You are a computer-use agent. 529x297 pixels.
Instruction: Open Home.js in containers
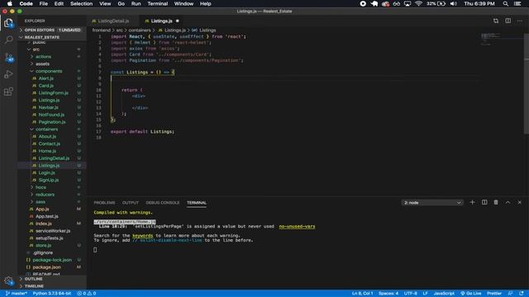pyautogui.click(x=47, y=151)
